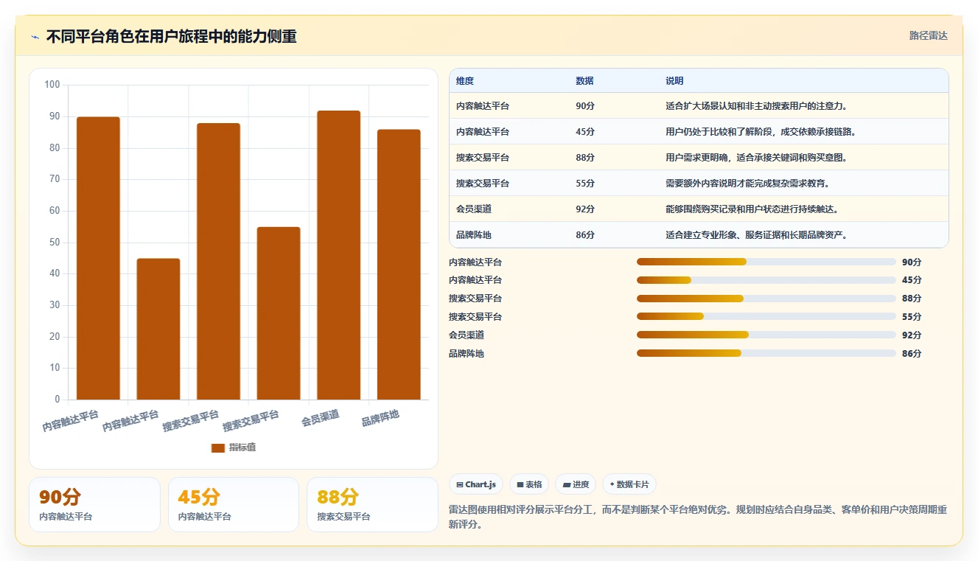Click the progress bar showing 90分

click(x=766, y=262)
